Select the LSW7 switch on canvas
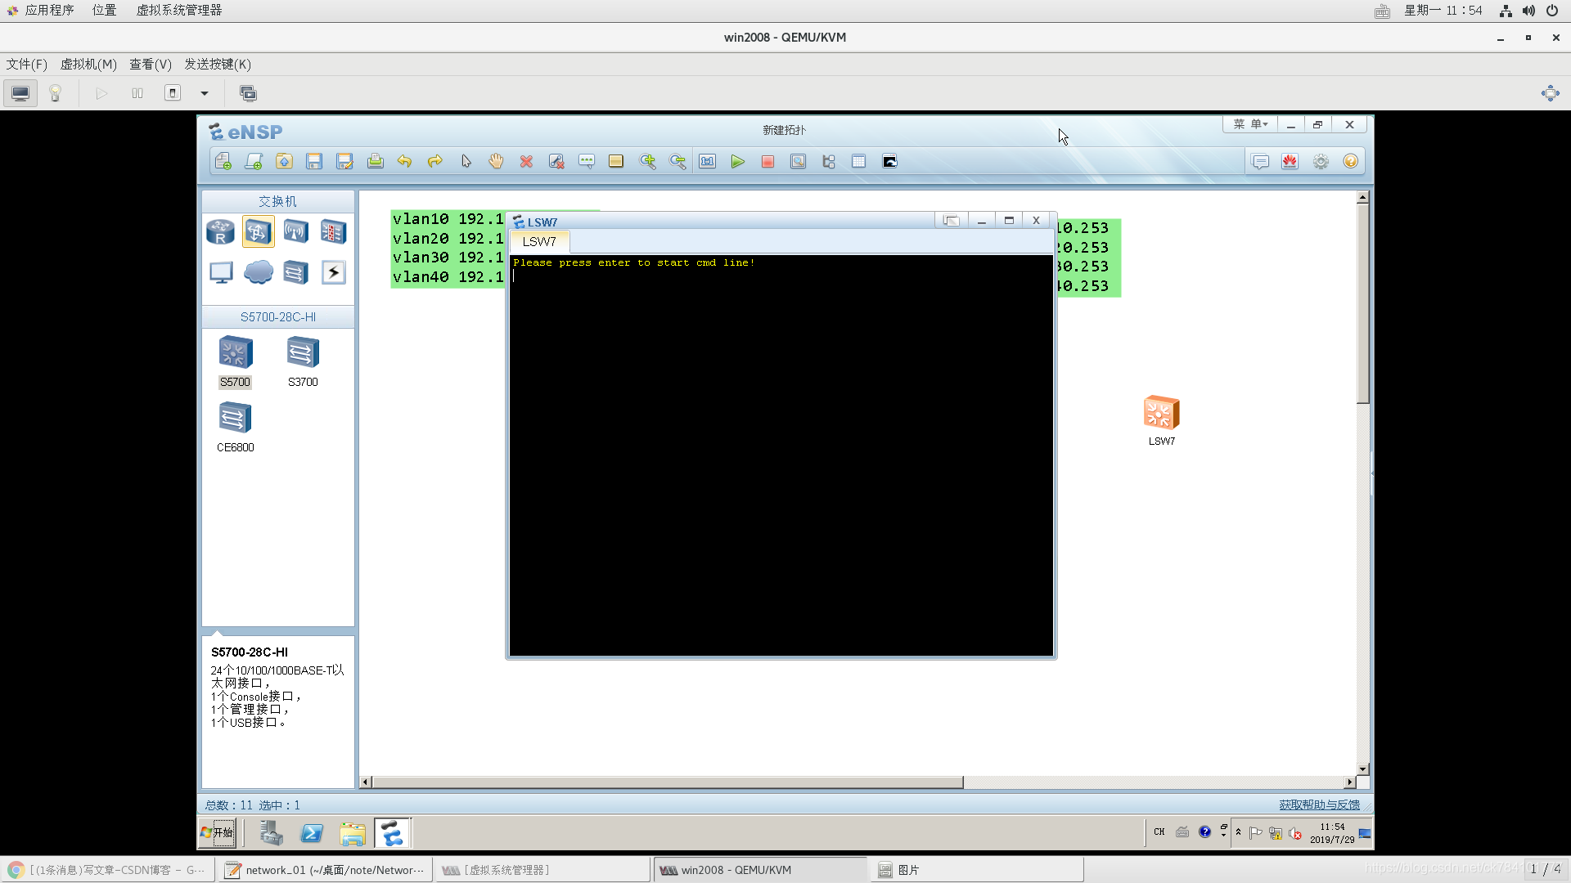The image size is (1571, 883). pyautogui.click(x=1161, y=414)
